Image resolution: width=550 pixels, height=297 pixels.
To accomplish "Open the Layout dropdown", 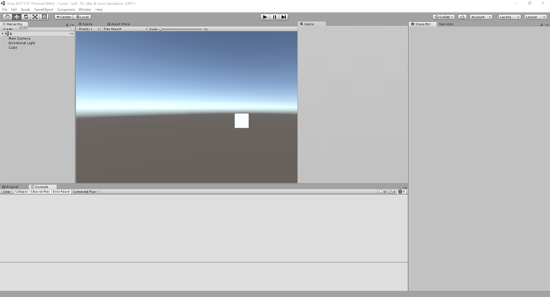I will coord(535,16).
